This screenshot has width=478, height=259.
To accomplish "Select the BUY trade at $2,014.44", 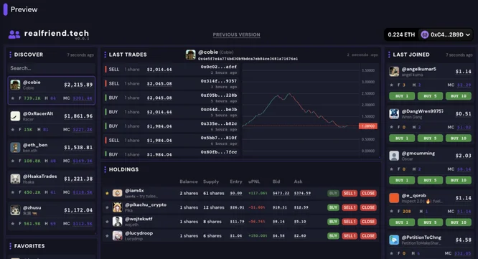I will pos(171,112).
